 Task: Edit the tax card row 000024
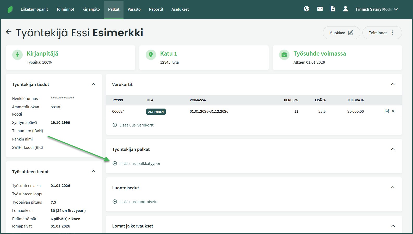click(387, 111)
